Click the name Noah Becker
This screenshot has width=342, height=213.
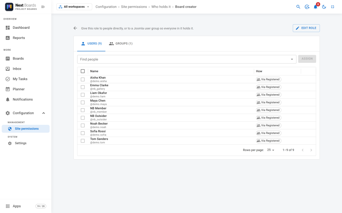click(99, 124)
